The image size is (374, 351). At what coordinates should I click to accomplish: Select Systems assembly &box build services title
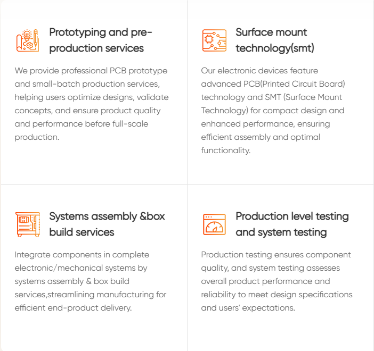107,224
